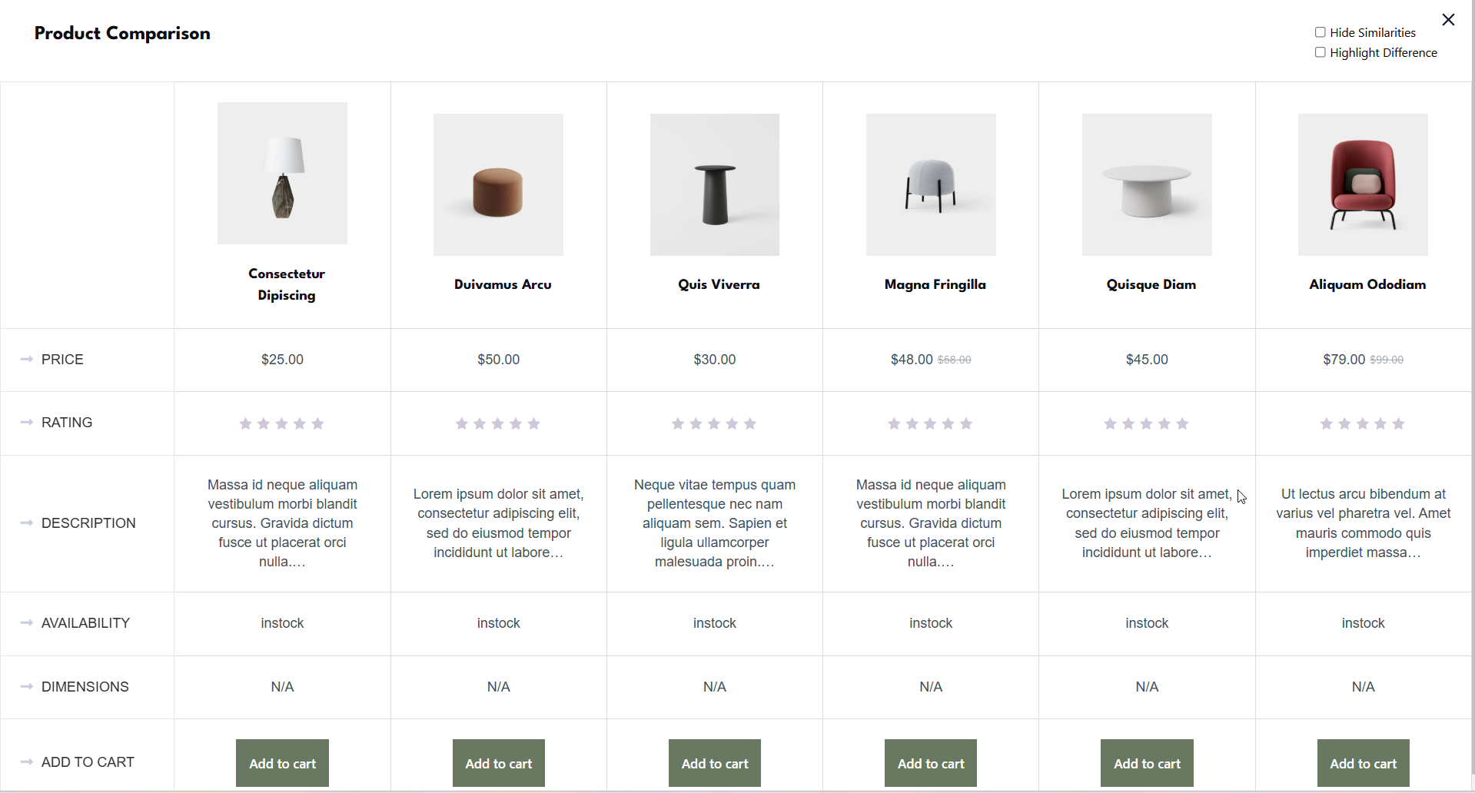Add Quis Viverra to cart

(715, 763)
